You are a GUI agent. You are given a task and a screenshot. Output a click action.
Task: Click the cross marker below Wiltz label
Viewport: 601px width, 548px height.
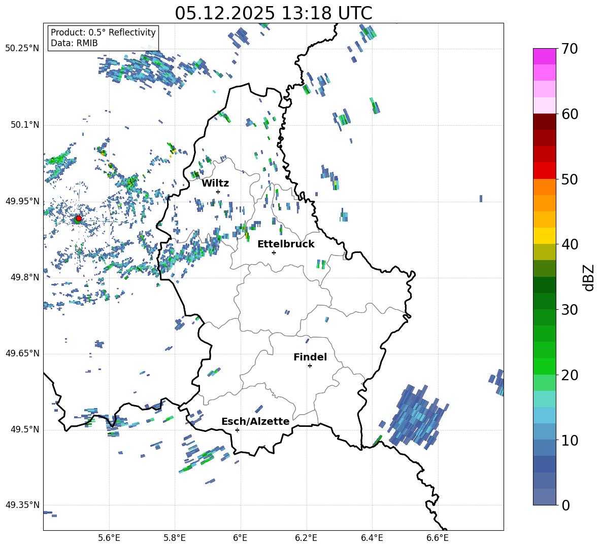(218, 192)
